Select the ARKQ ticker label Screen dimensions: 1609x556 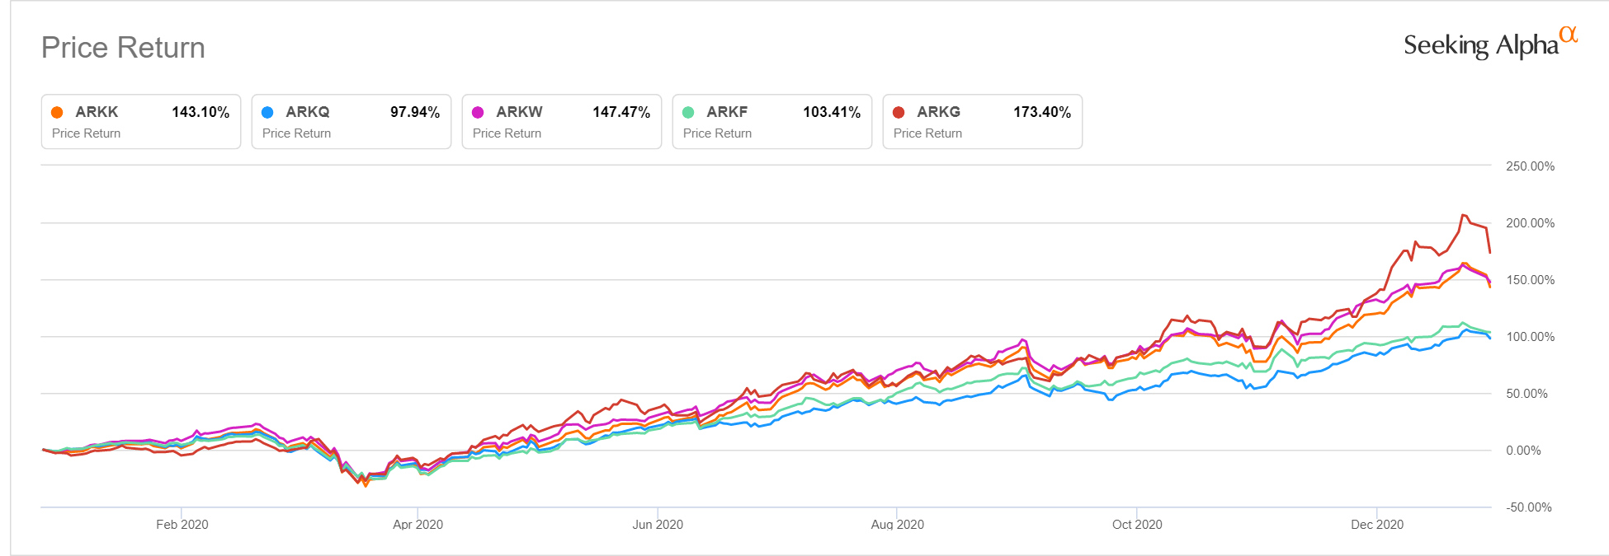pos(308,112)
